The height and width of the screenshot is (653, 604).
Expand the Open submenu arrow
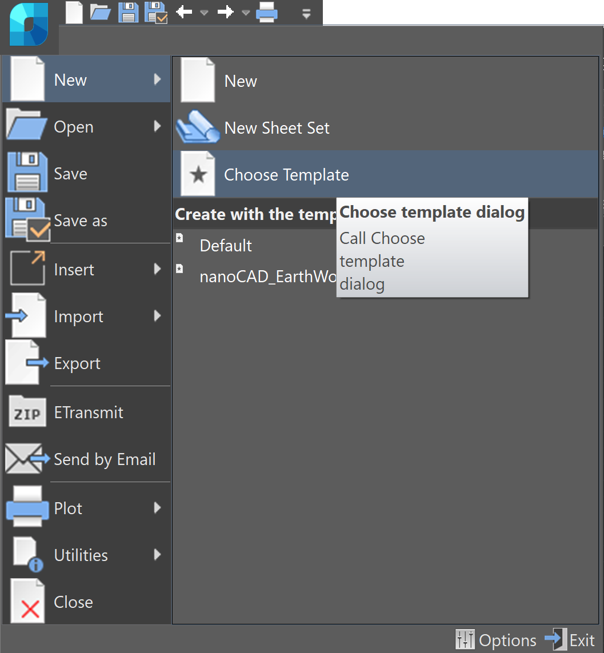[x=157, y=126]
